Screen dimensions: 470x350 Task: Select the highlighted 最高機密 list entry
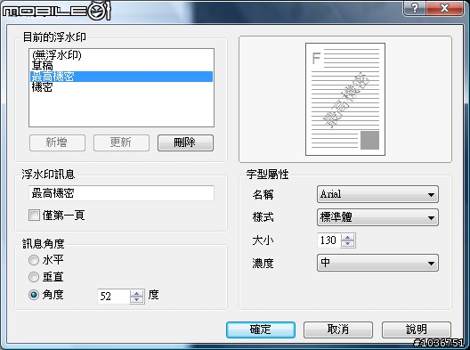121,77
